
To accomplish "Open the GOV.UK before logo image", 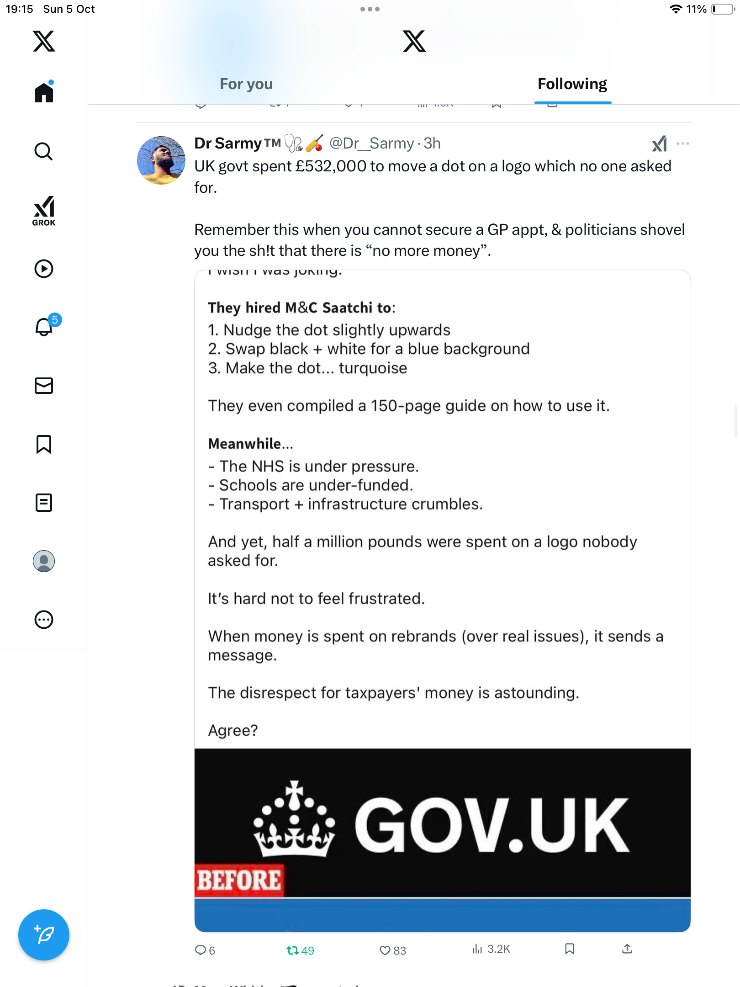I will [x=442, y=822].
